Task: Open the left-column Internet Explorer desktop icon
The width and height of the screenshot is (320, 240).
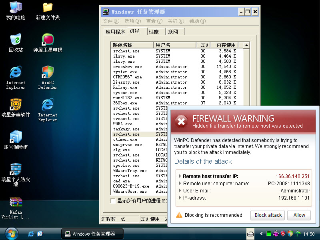Action: (x=16, y=78)
